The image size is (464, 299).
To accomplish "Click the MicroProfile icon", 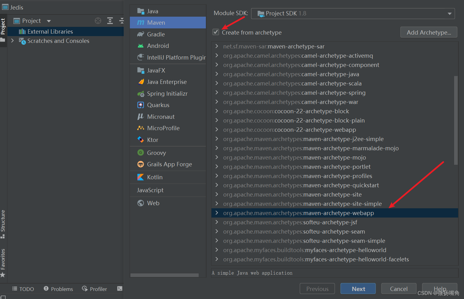I will coord(141,128).
